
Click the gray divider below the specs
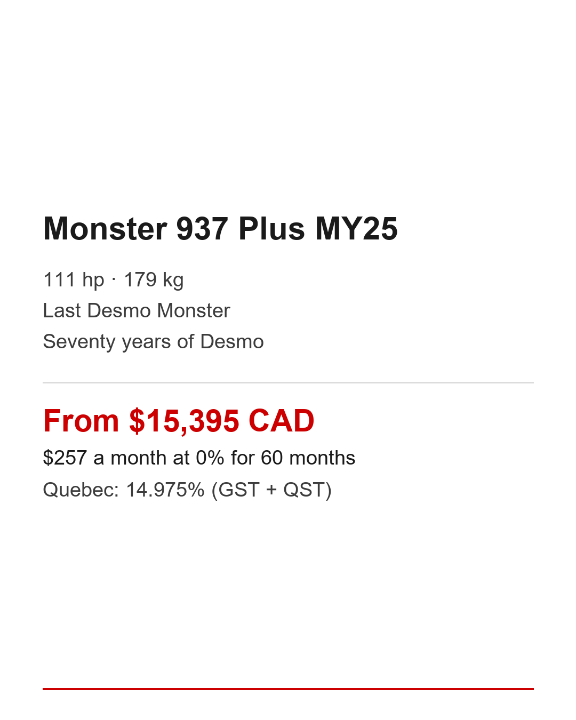(x=288, y=382)
